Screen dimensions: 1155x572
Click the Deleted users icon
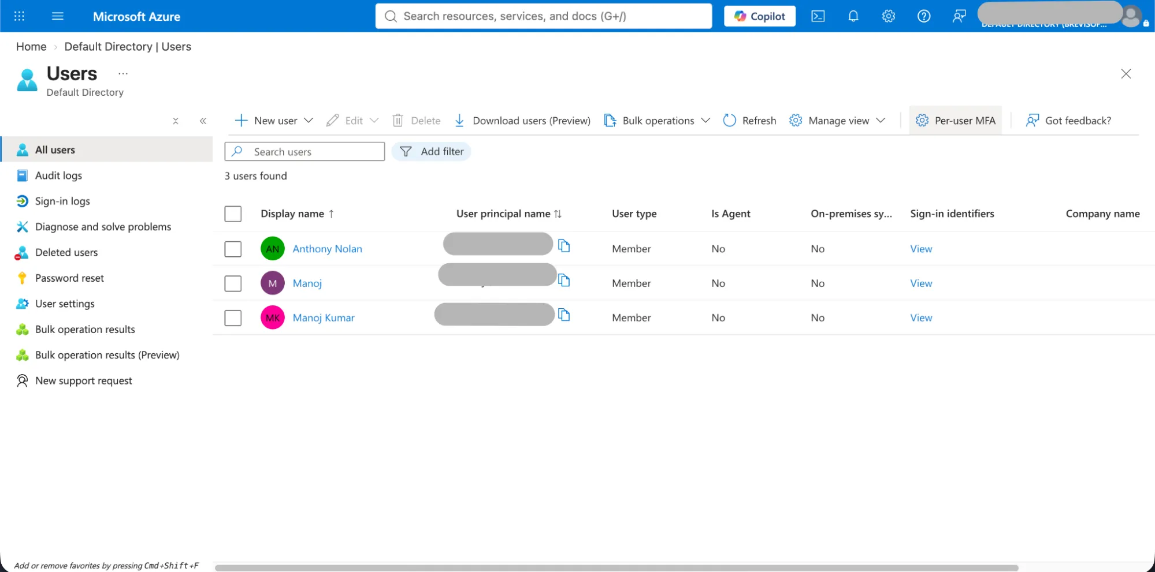(22, 252)
